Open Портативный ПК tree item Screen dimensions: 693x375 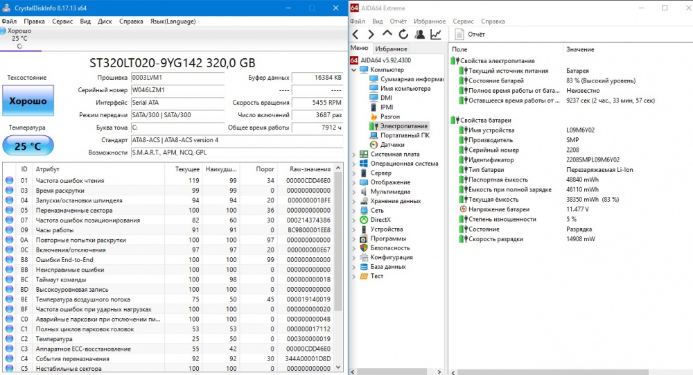point(405,135)
